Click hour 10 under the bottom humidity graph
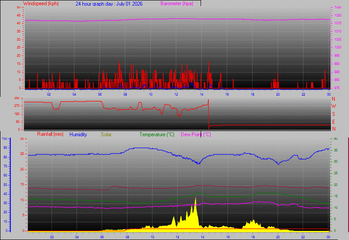The height and width of the screenshot is (240, 349). [x=152, y=237]
